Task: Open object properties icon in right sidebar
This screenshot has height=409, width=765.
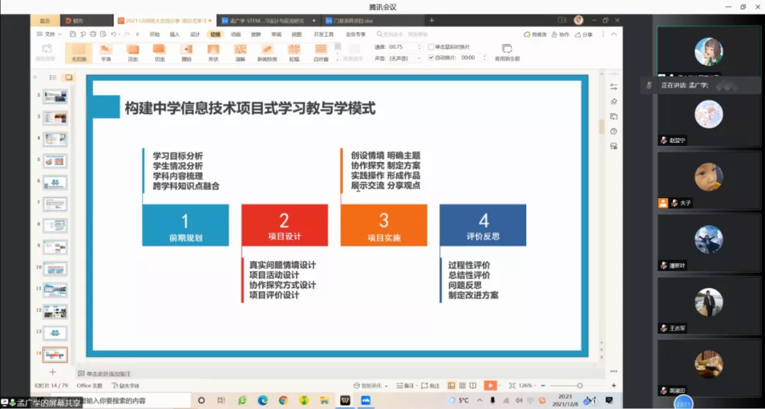Action: pos(613,87)
